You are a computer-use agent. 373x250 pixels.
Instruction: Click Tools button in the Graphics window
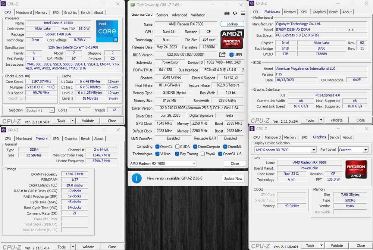[x=310, y=246]
